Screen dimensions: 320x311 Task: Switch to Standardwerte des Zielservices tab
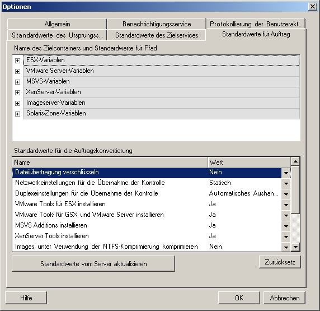pos(157,35)
